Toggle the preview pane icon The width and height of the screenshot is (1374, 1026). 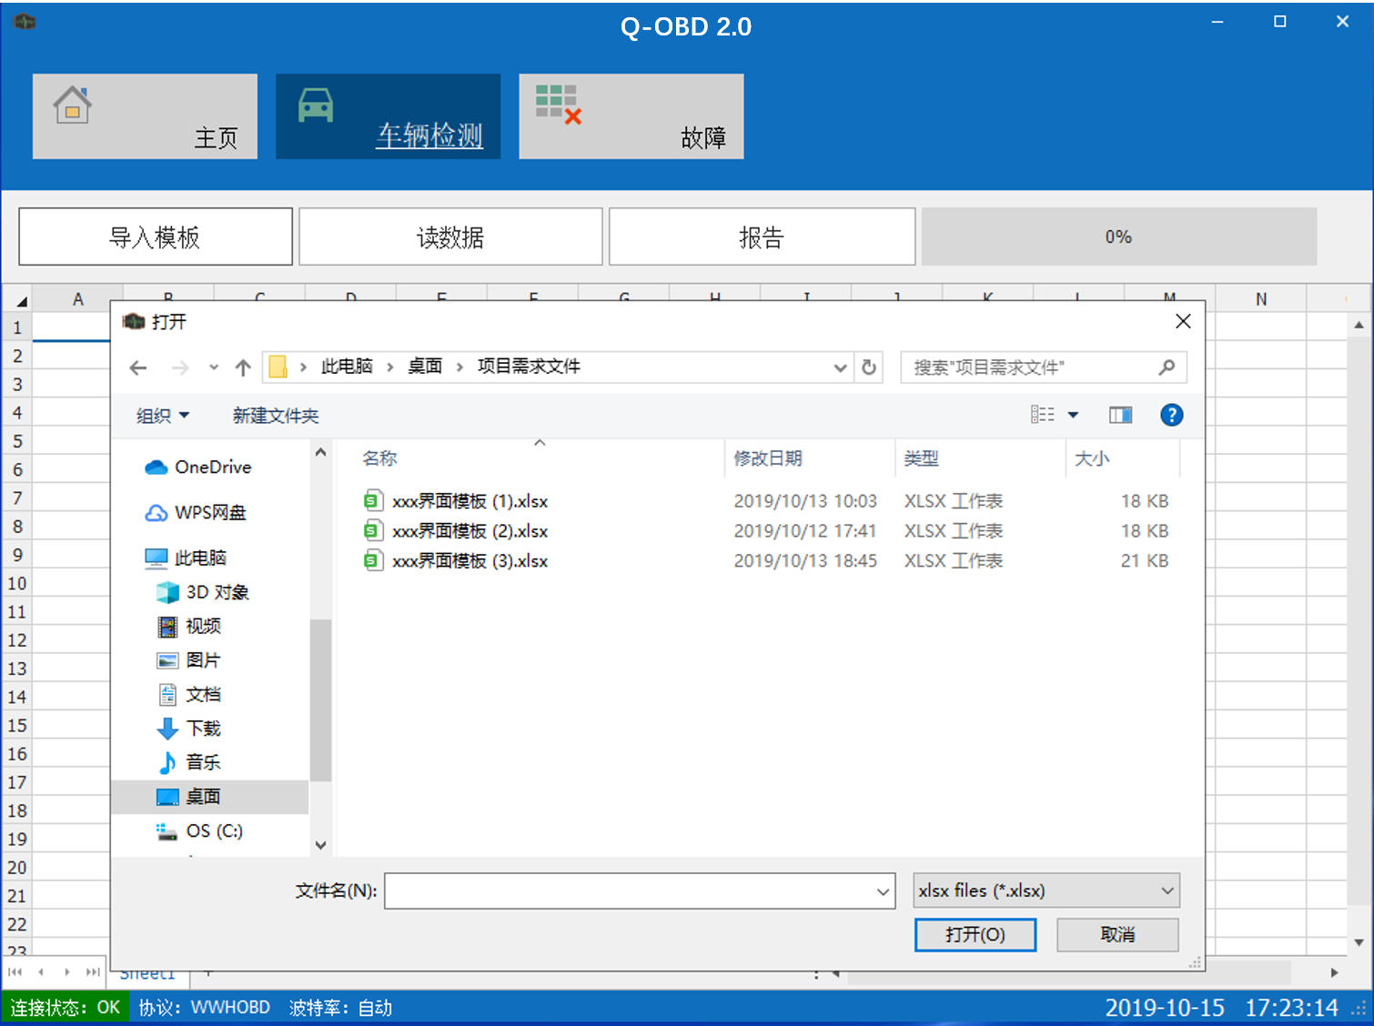pyautogui.click(x=1120, y=415)
